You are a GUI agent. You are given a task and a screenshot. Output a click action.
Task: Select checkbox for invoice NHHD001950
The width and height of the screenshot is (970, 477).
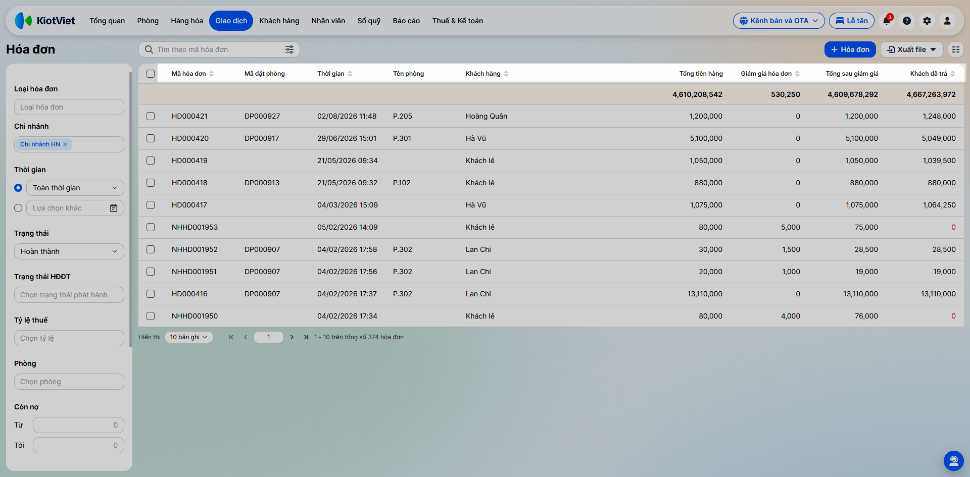coord(151,316)
